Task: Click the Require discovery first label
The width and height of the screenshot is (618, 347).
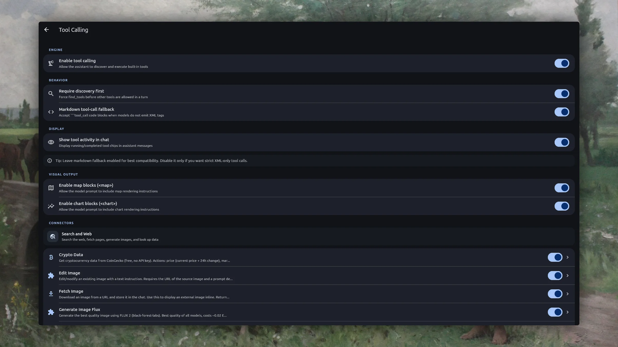Action: 81,91
